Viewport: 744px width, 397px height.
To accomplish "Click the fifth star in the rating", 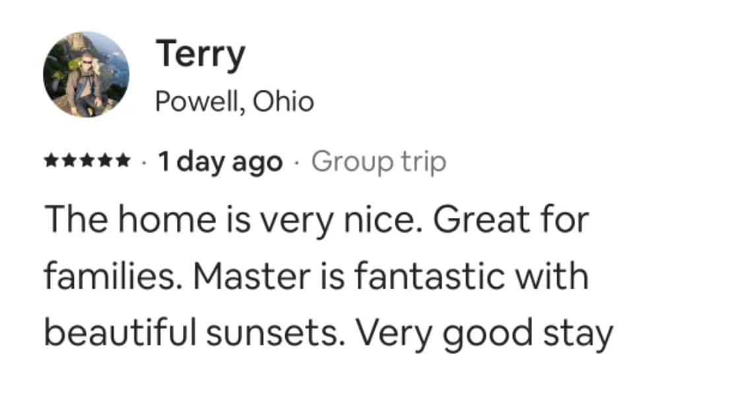I will pyautogui.click(x=122, y=161).
